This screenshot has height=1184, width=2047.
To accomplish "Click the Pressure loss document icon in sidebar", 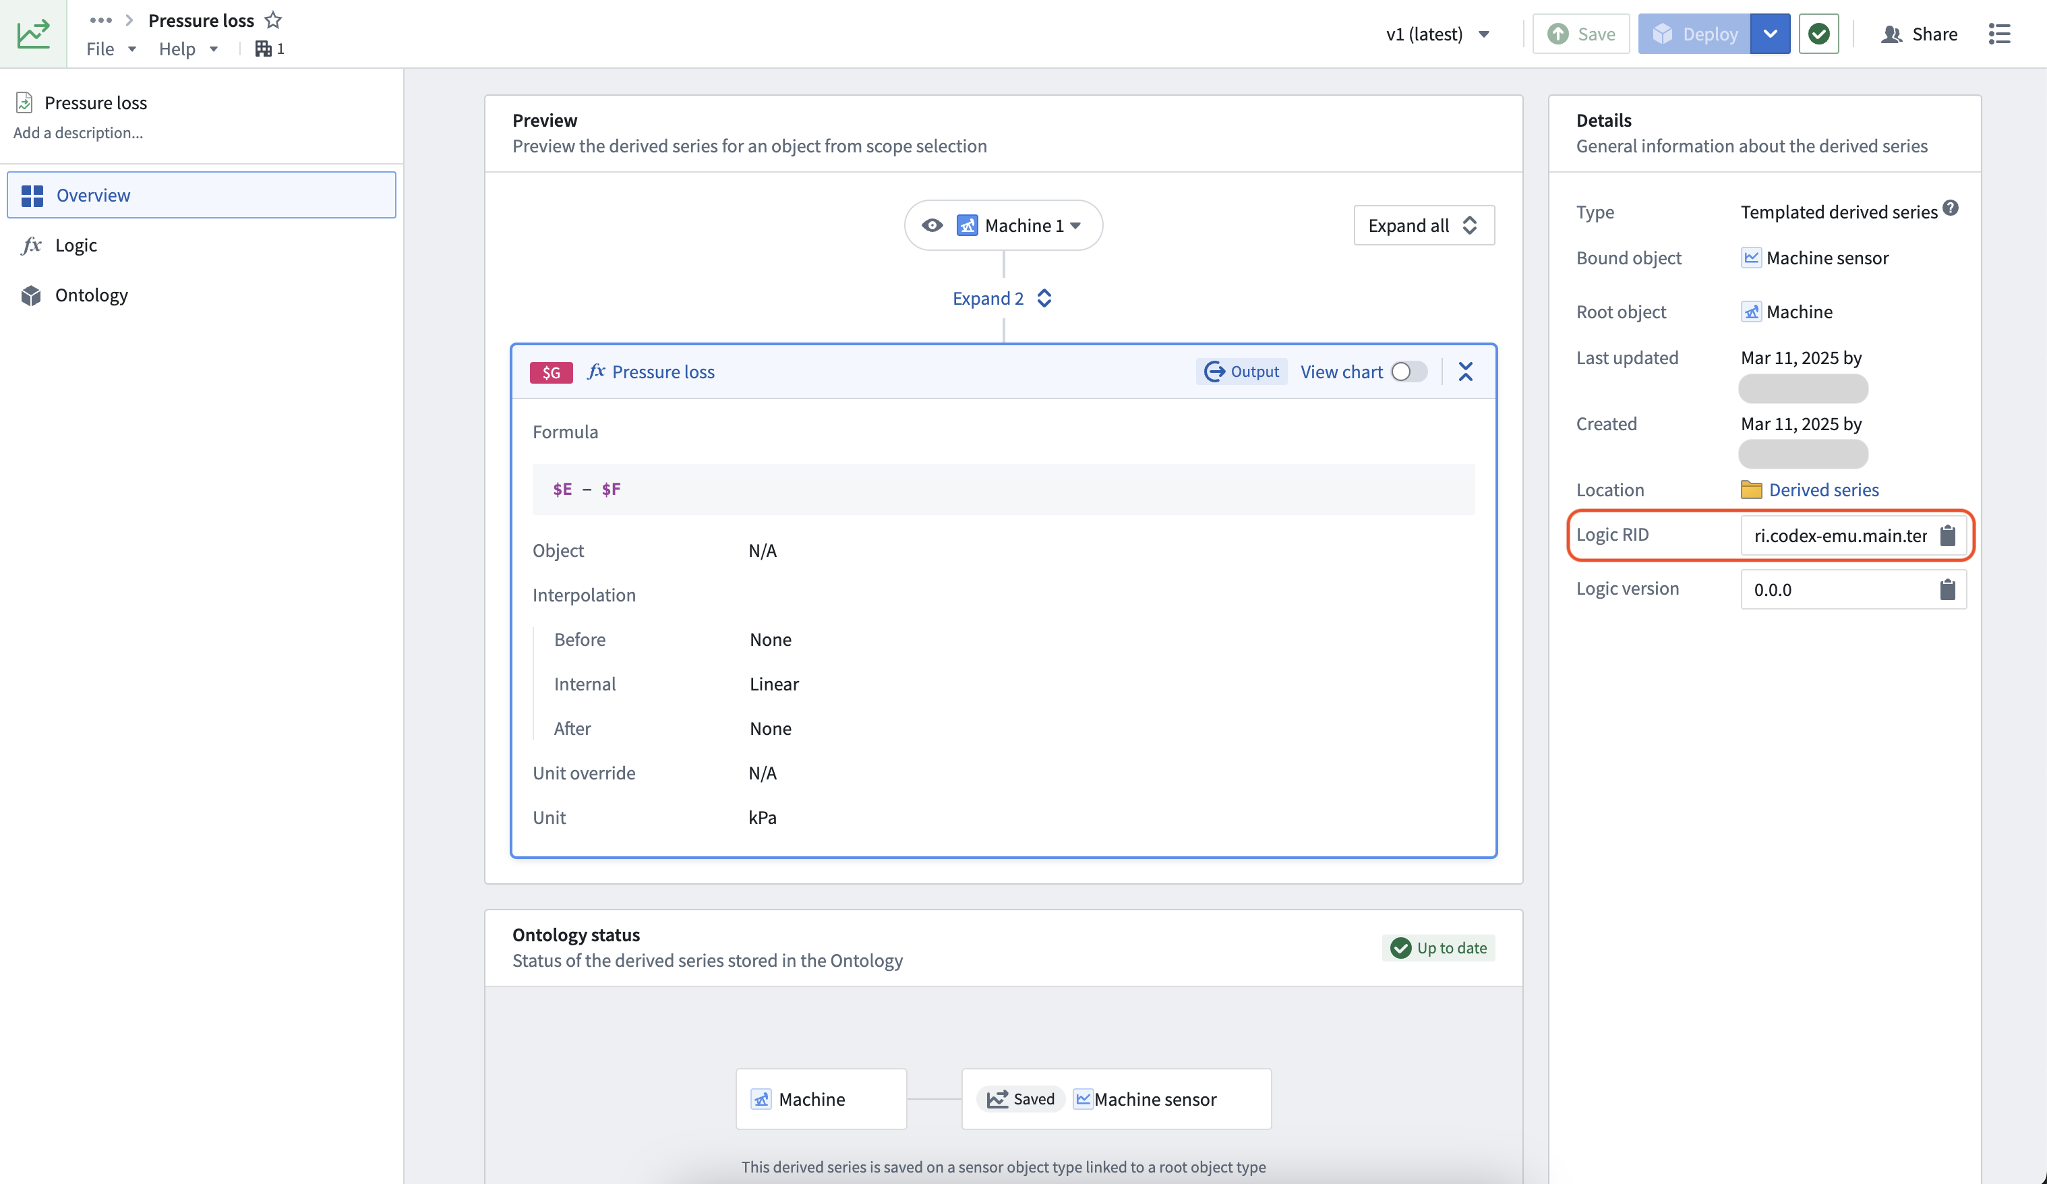I will [x=24, y=102].
